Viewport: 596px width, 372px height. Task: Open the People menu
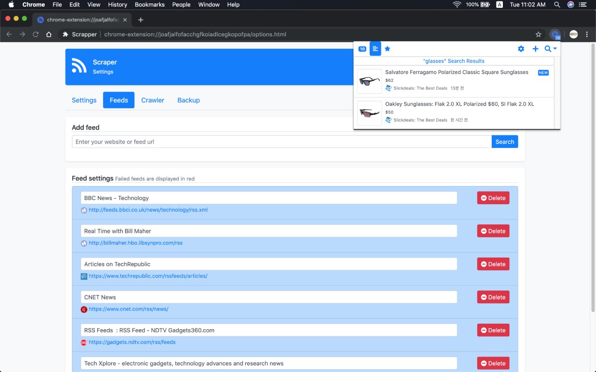(x=181, y=5)
